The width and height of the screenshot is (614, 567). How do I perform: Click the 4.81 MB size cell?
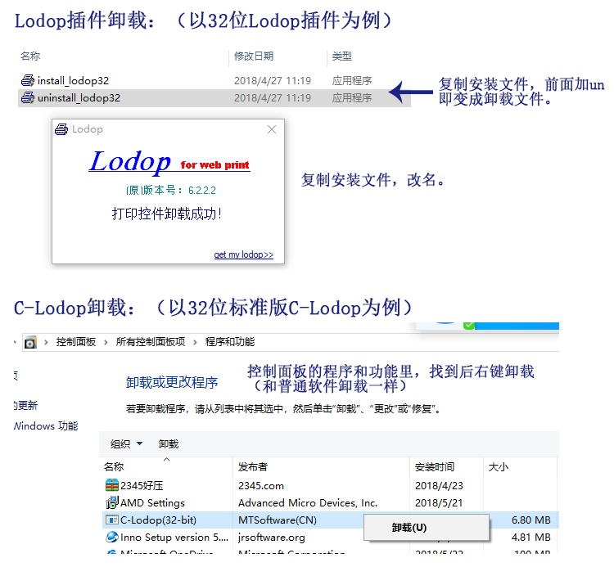531,538
